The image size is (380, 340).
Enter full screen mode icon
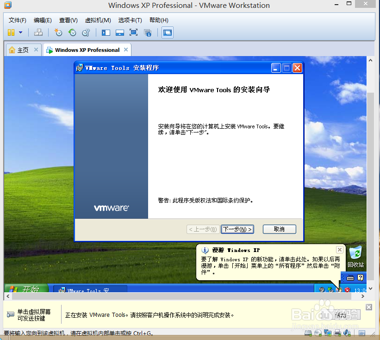pos(134,32)
